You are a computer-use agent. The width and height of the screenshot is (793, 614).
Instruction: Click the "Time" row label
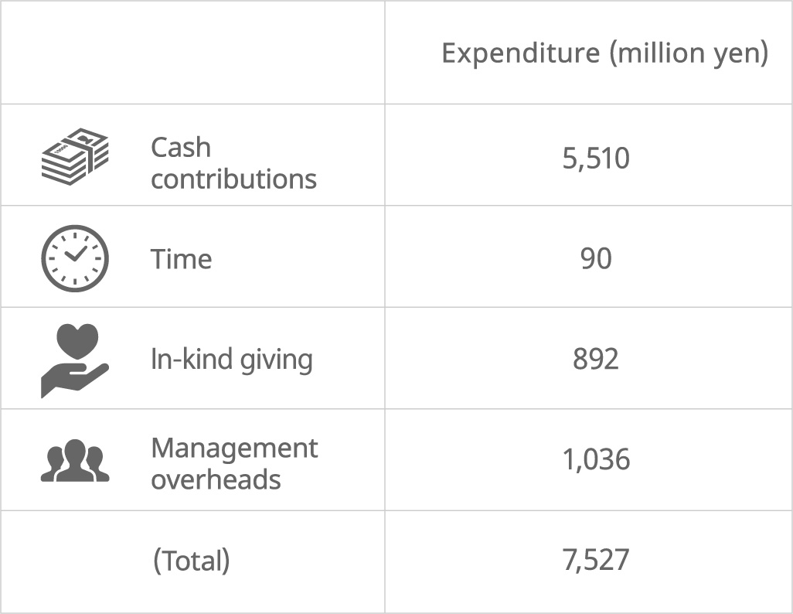181,258
